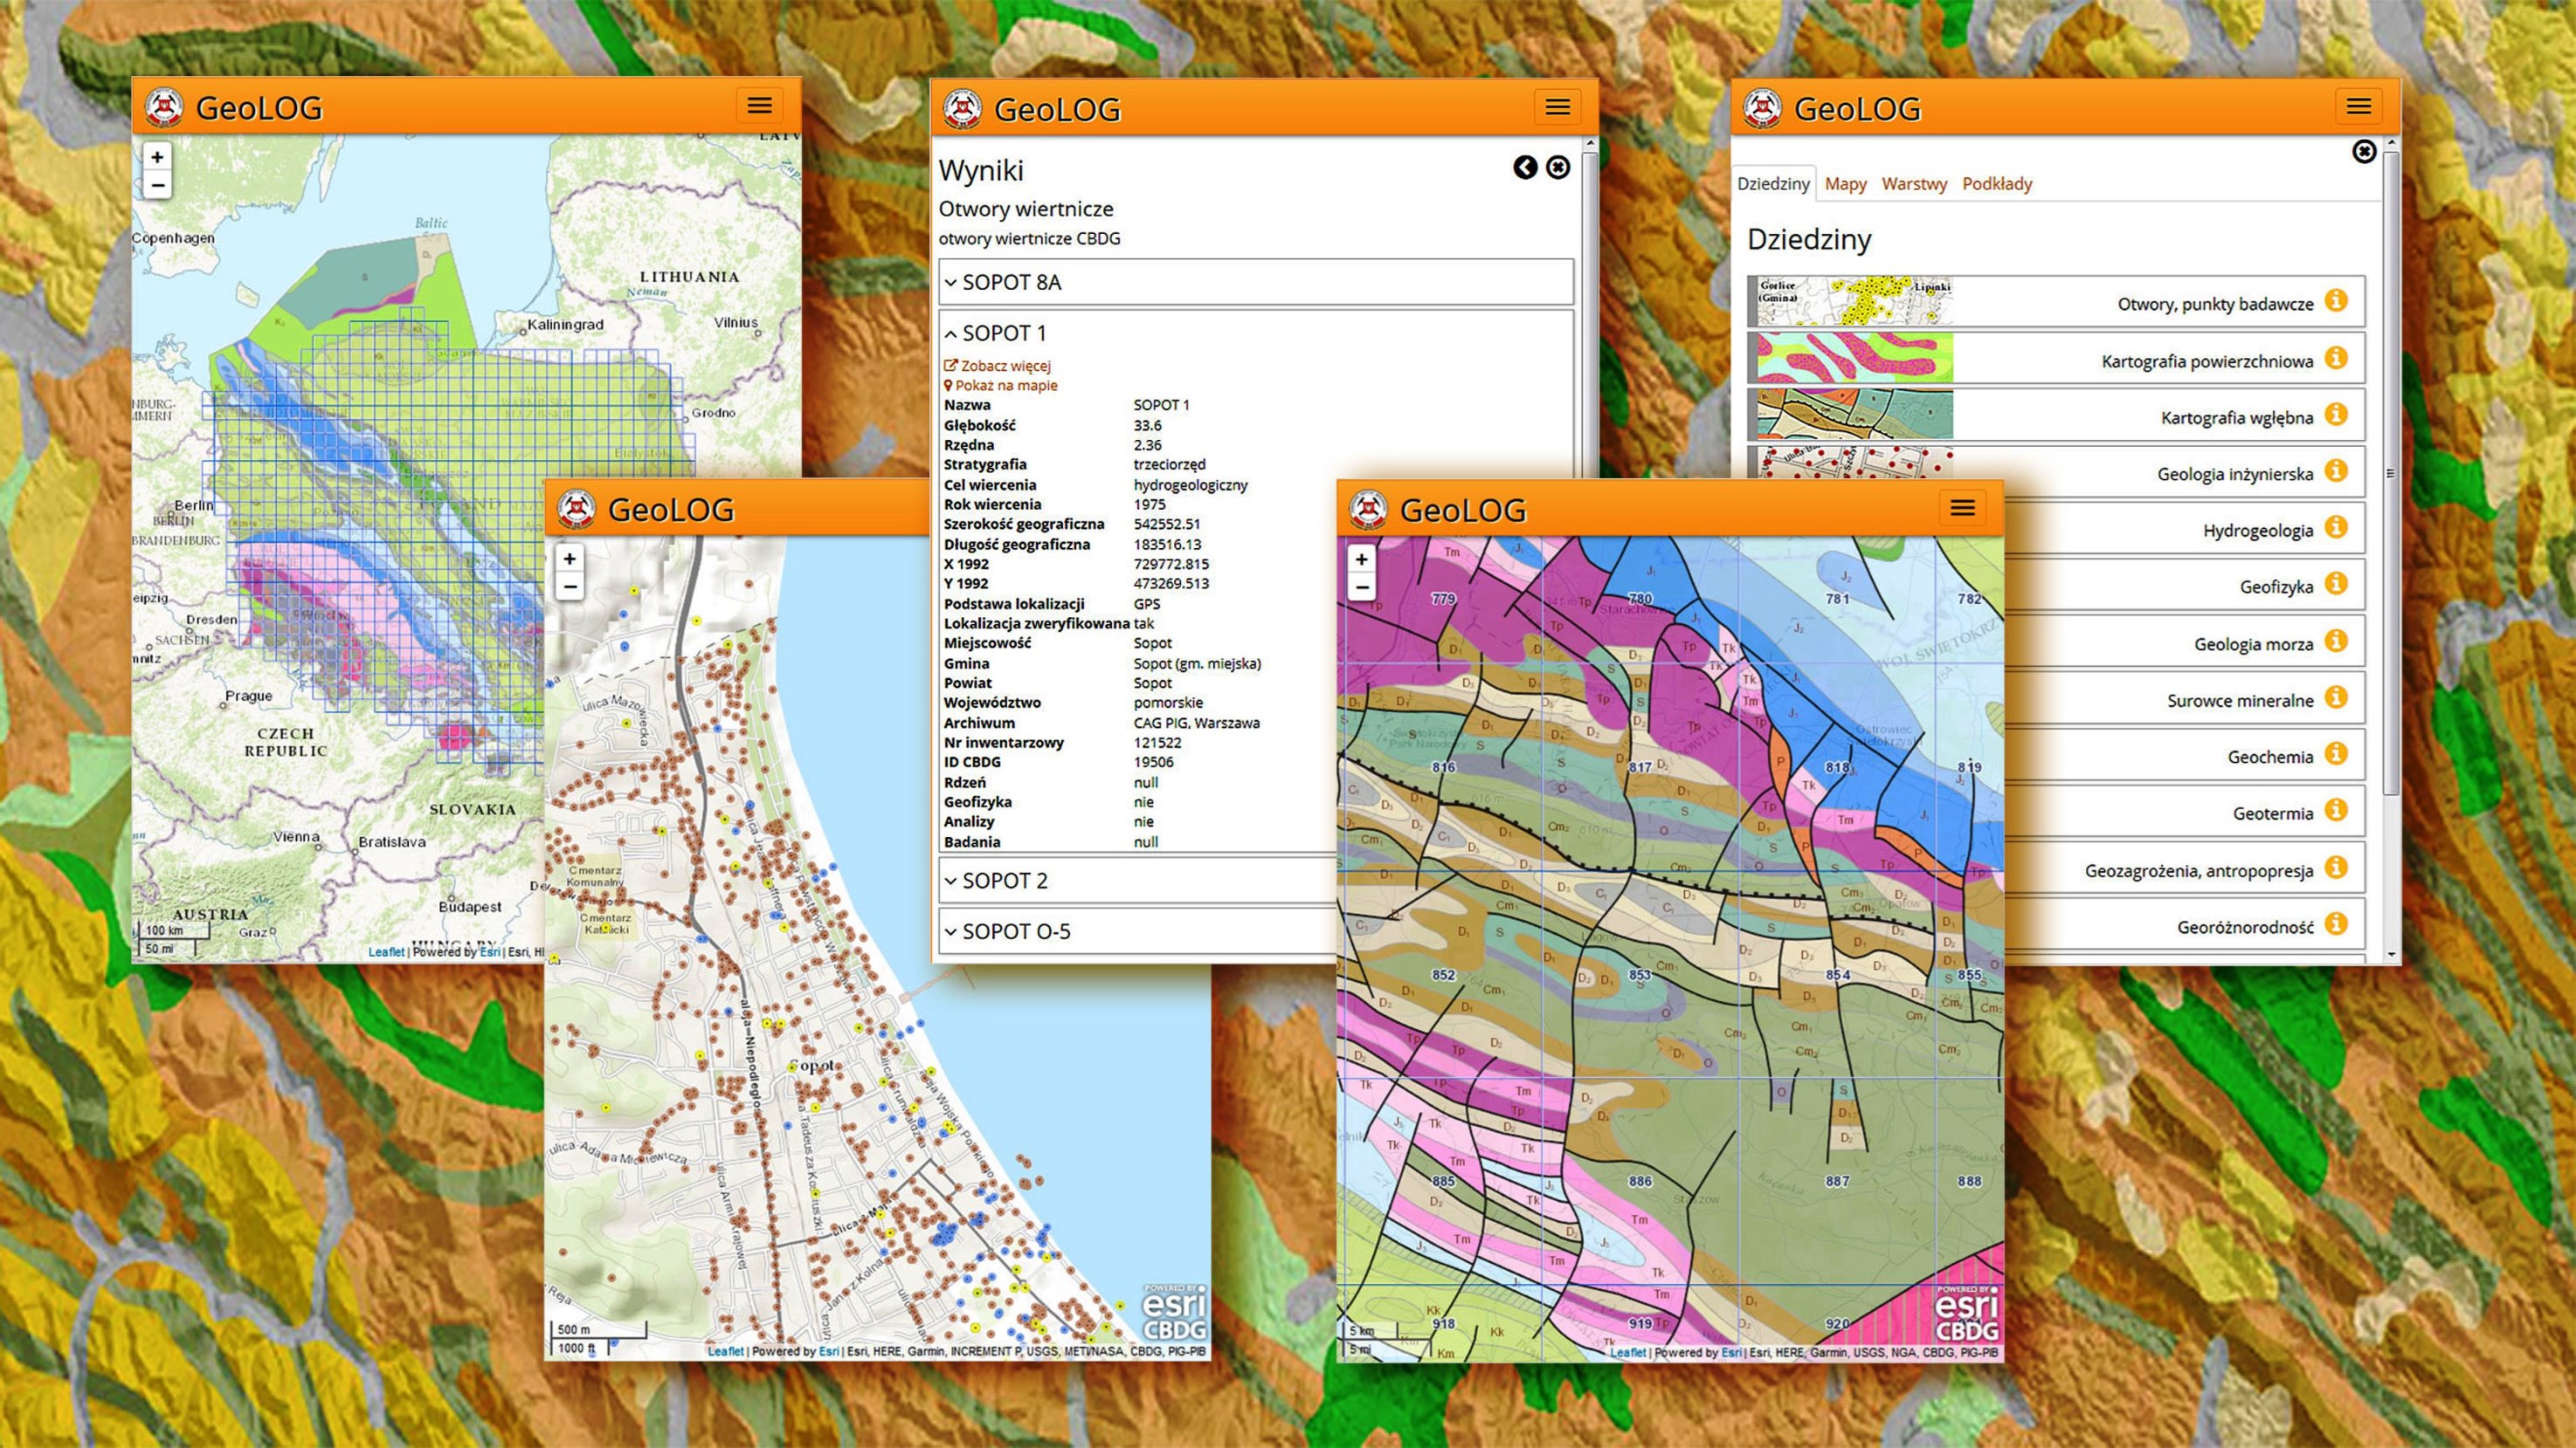Click map sheet number 816

click(1443, 767)
